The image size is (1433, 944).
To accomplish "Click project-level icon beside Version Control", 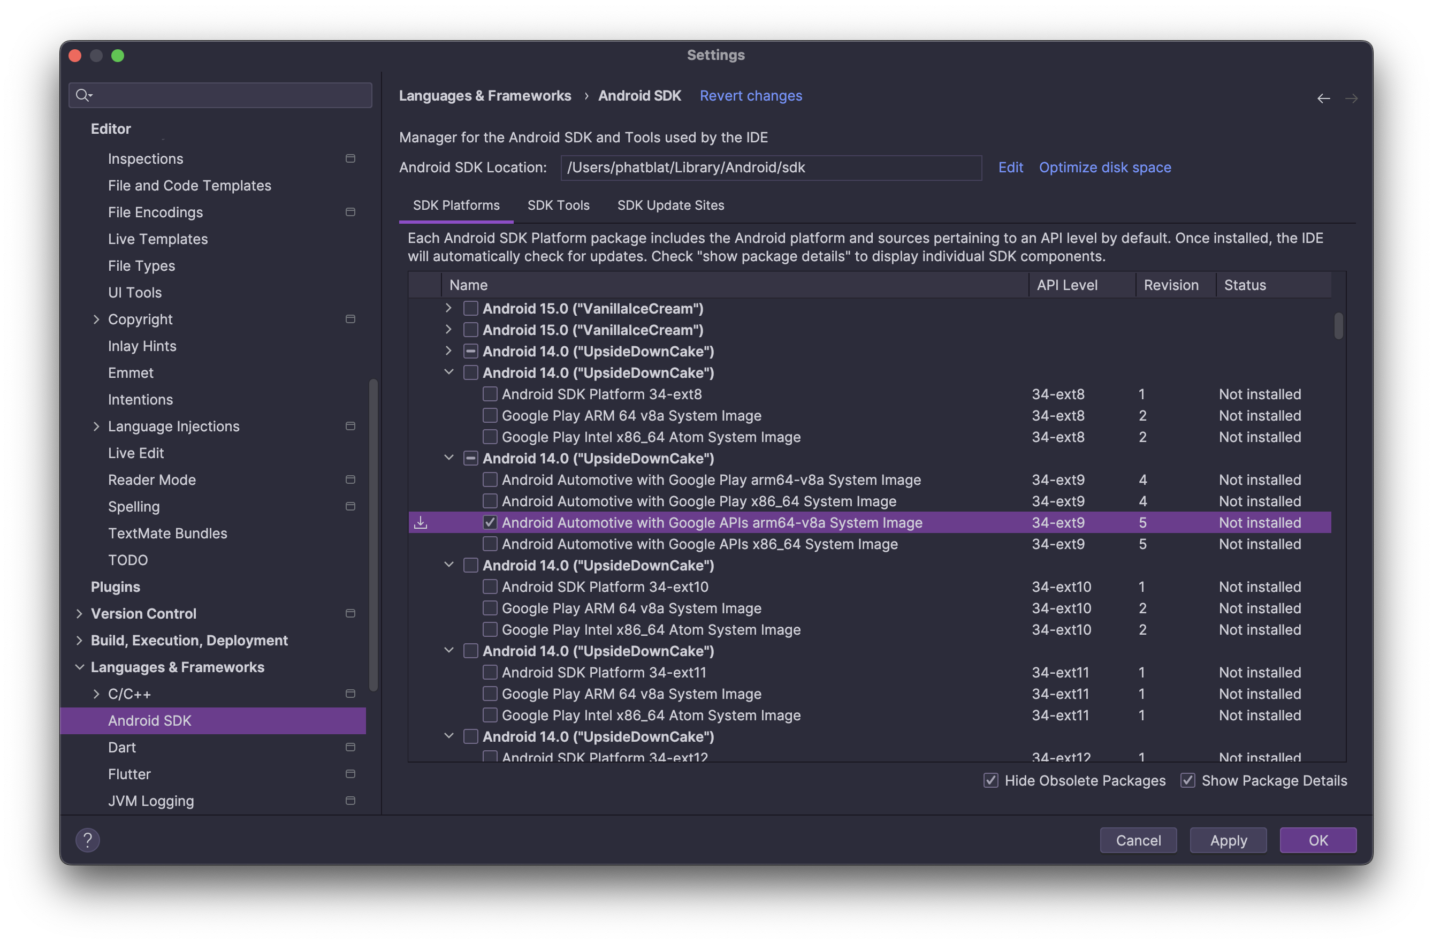I will pyautogui.click(x=350, y=613).
